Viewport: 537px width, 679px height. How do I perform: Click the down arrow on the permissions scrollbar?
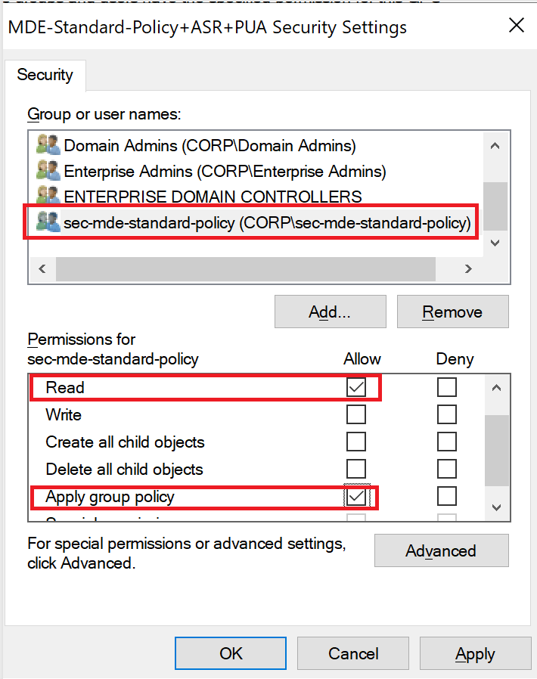click(495, 507)
